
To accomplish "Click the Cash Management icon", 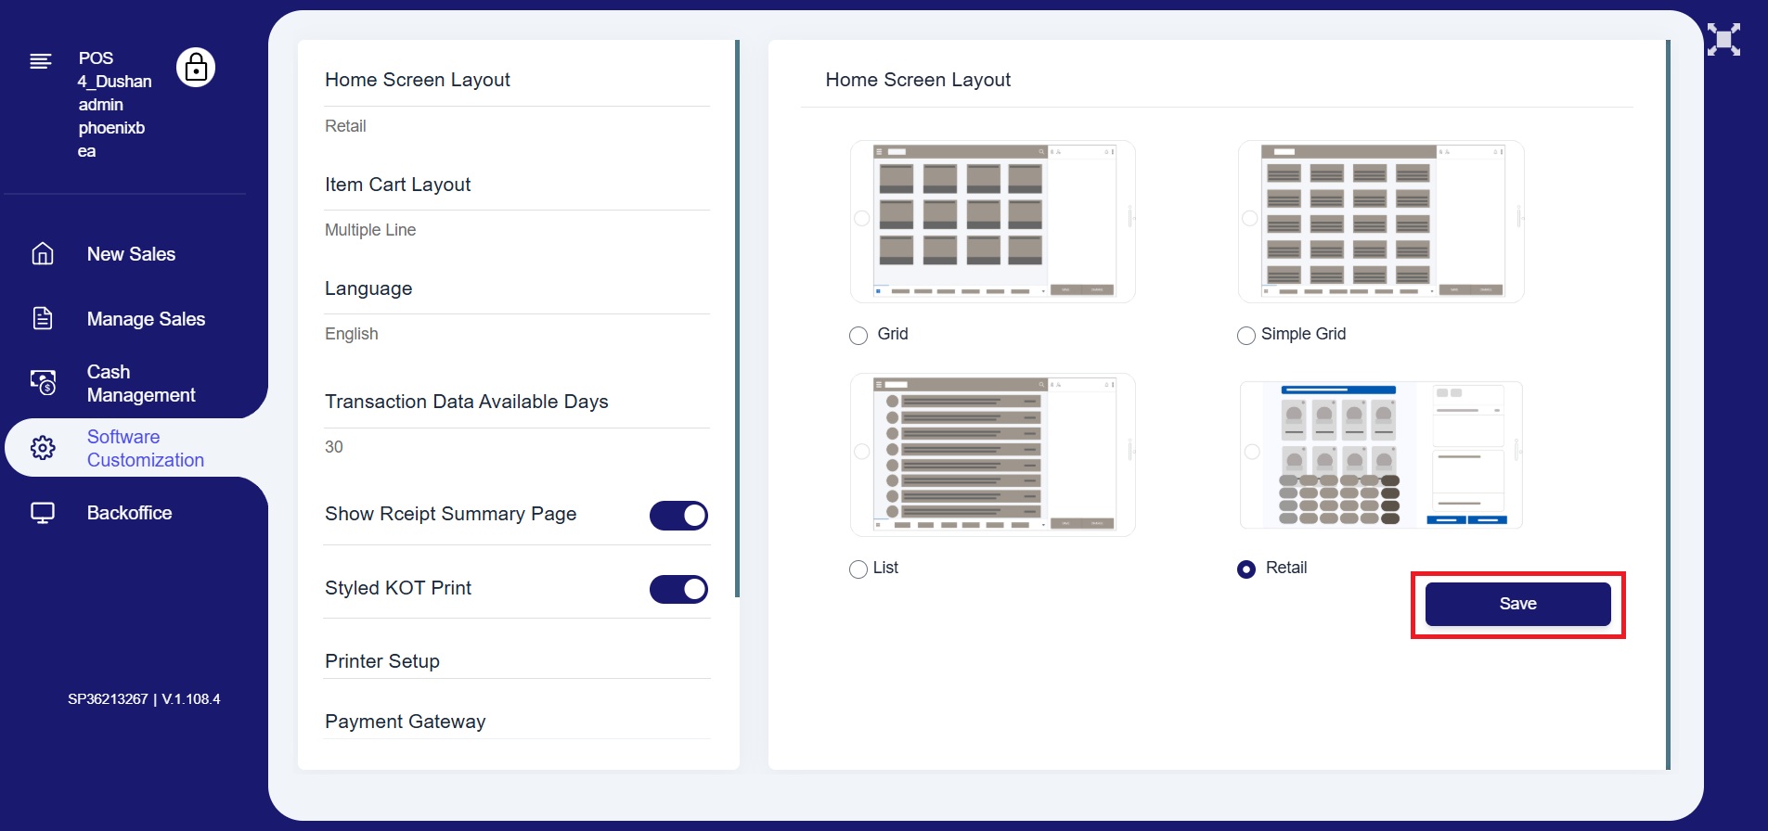I will [x=43, y=383].
